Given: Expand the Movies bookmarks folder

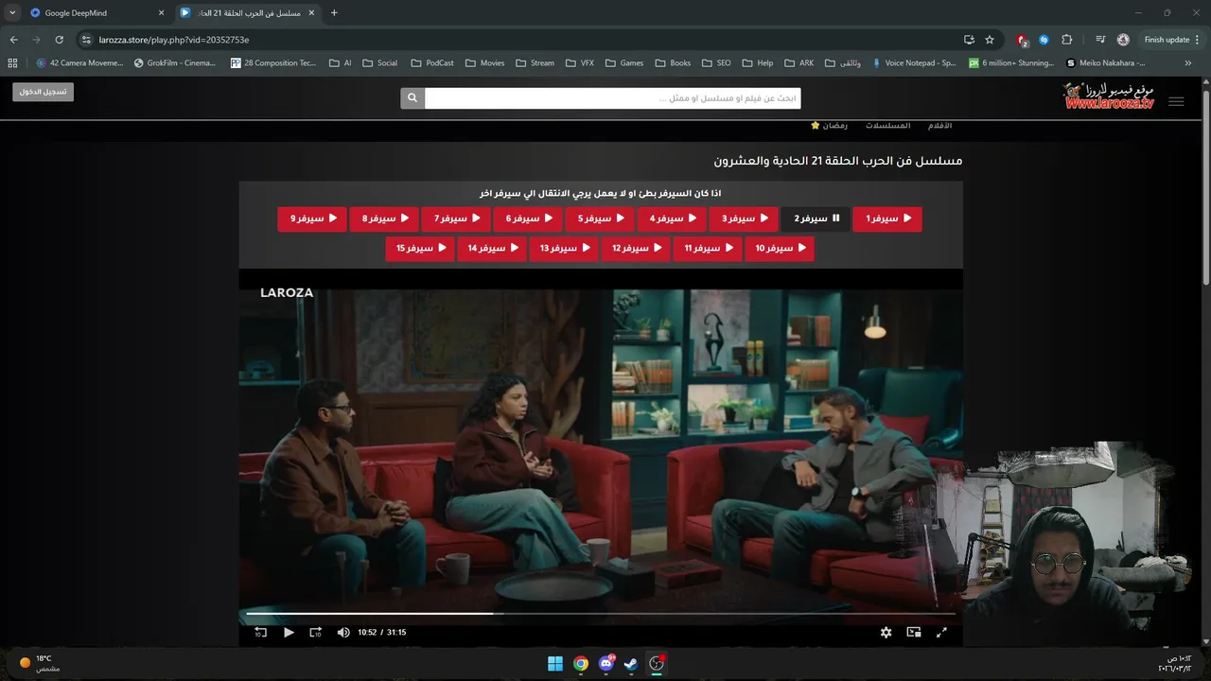Looking at the screenshot, I should [x=485, y=63].
